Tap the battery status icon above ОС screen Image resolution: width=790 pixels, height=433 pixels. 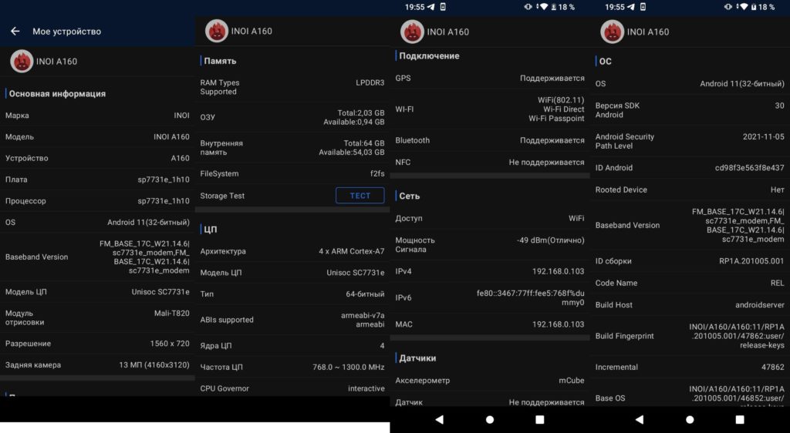point(753,7)
